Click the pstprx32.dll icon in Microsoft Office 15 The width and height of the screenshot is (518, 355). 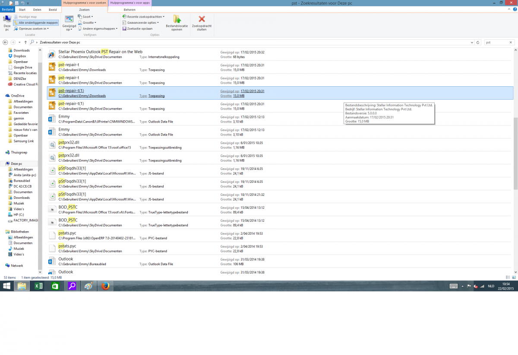(x=52, y=145)
